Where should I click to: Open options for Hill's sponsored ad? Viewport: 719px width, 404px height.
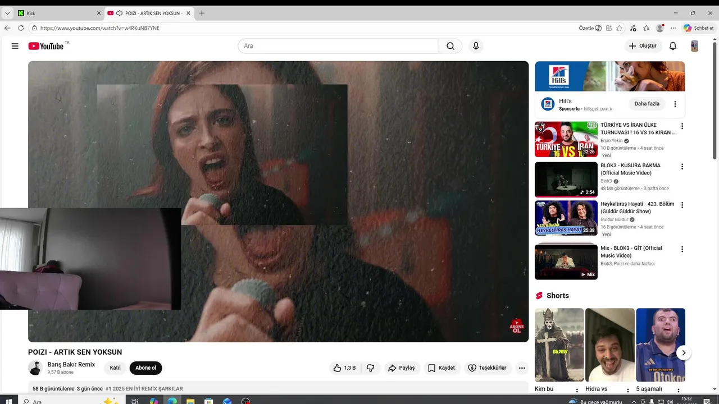675,104
